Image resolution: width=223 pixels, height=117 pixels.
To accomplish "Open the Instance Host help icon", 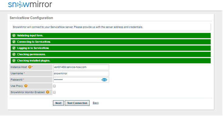I will (29, 67).
